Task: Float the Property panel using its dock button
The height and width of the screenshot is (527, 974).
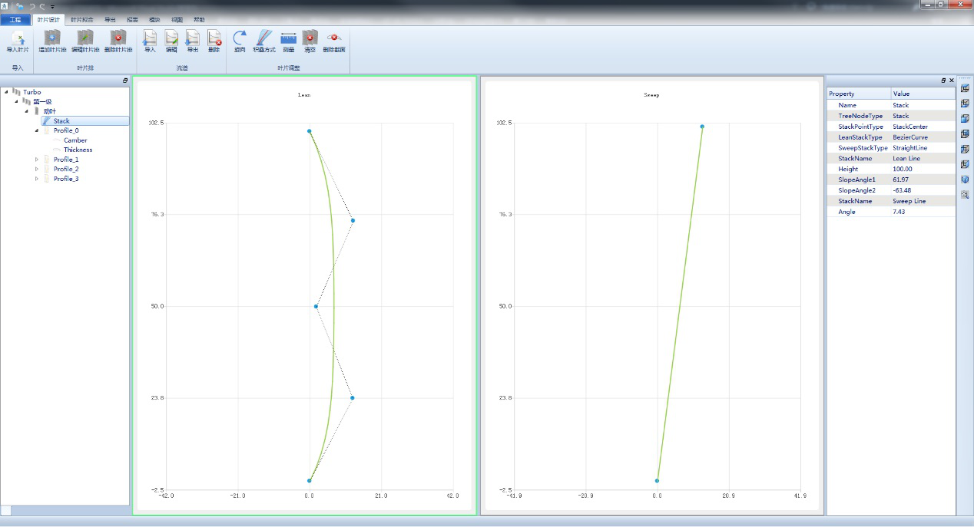Action: (944, 80)
